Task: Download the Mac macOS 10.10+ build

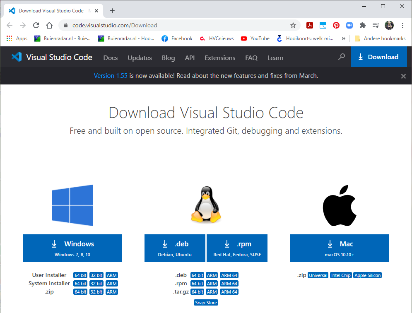Action: pyautogui.click(x=340, y=248)
